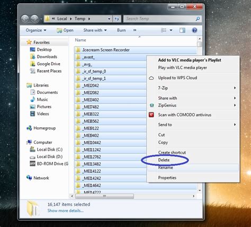Open the Help question mark icon
The image size is (251, 227).
pyautogui.click(x=194, y=30)
